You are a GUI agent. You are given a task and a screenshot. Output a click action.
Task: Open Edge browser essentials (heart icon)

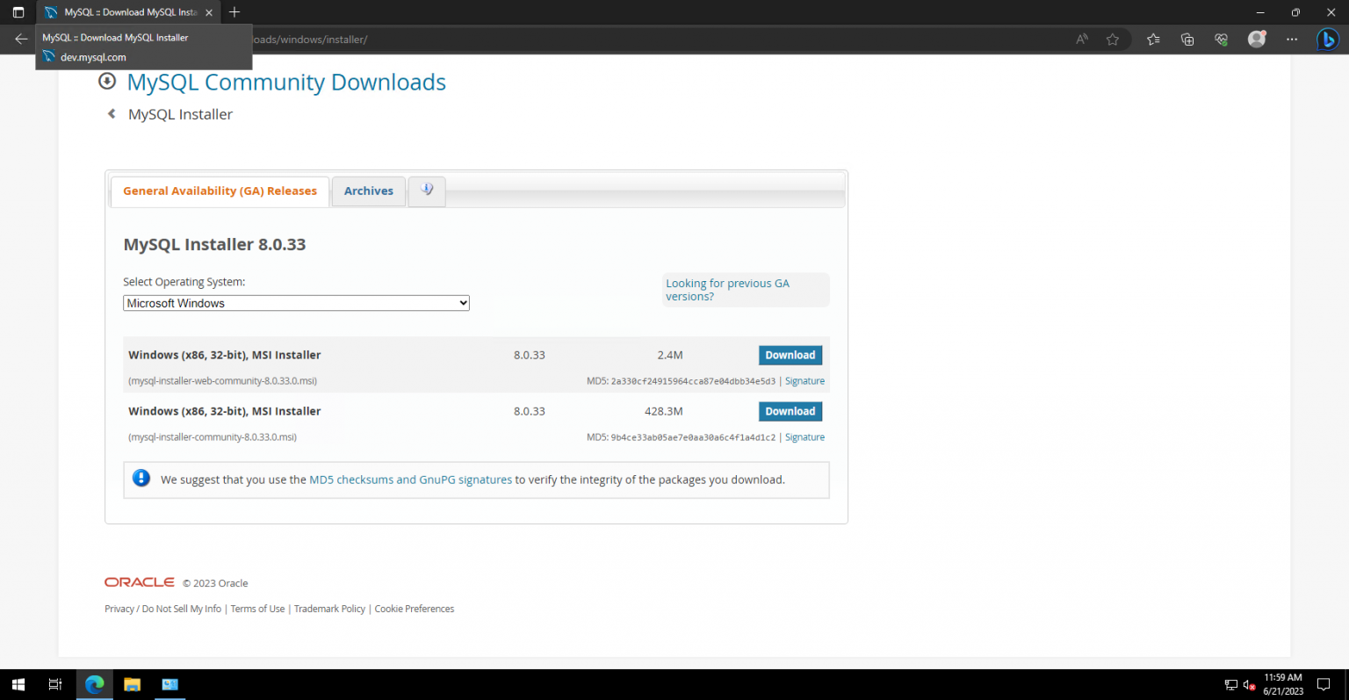(1221, 40)
